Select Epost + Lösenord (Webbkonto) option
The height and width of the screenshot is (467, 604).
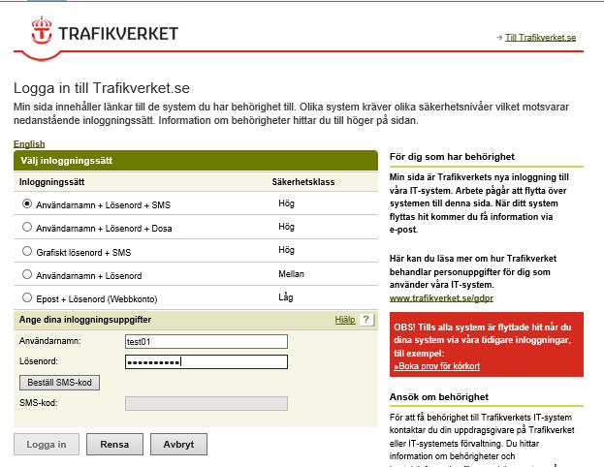(27, 297)
